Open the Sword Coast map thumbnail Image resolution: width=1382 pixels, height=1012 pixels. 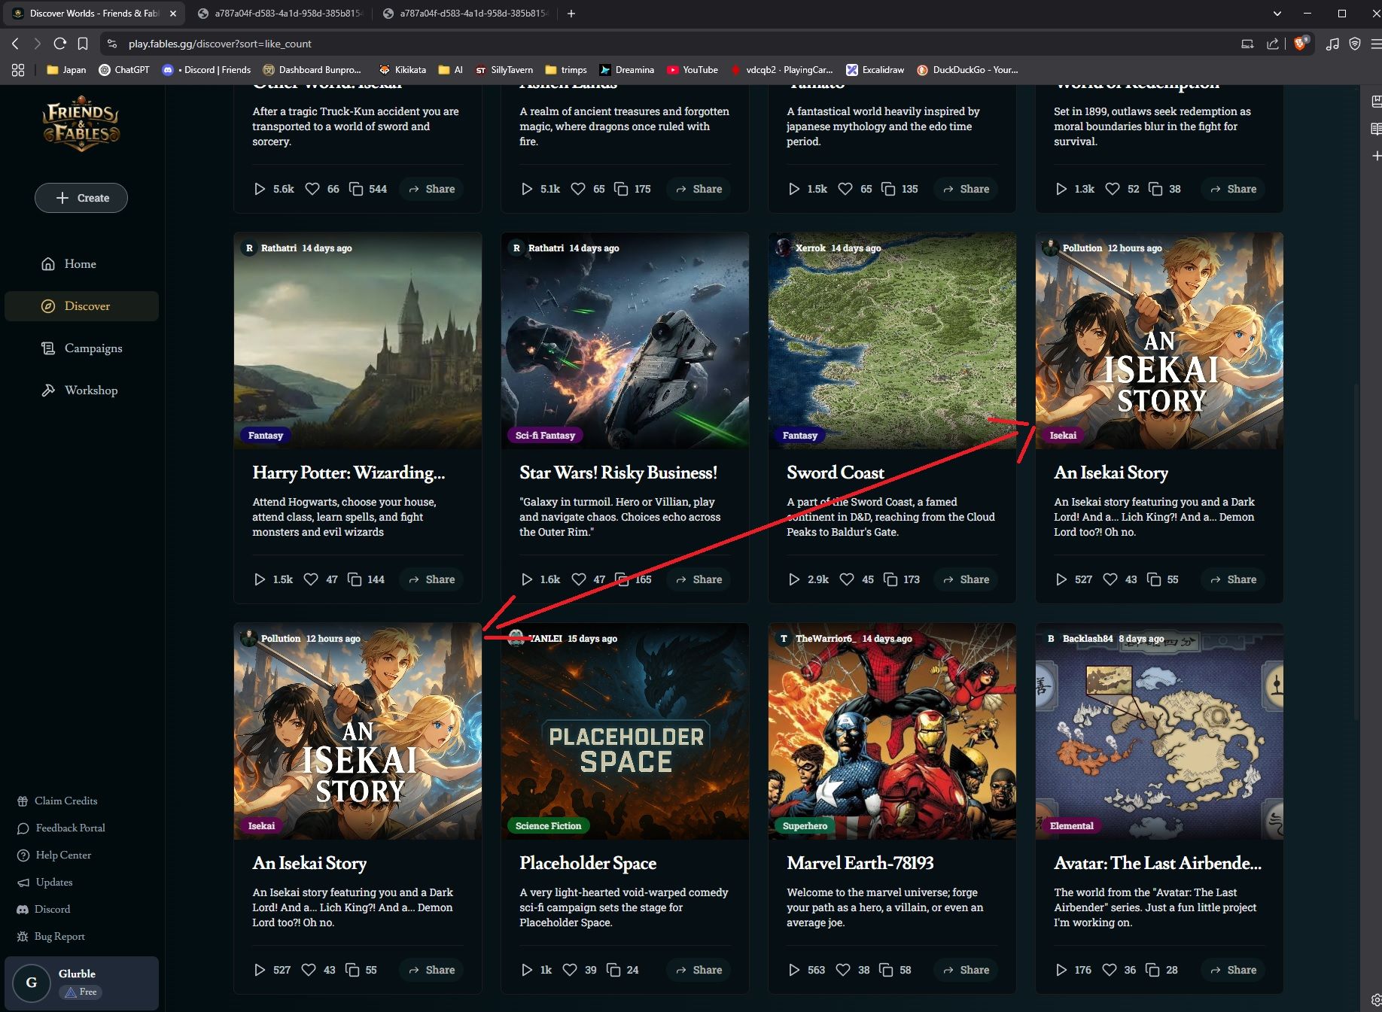pos(892,341)
